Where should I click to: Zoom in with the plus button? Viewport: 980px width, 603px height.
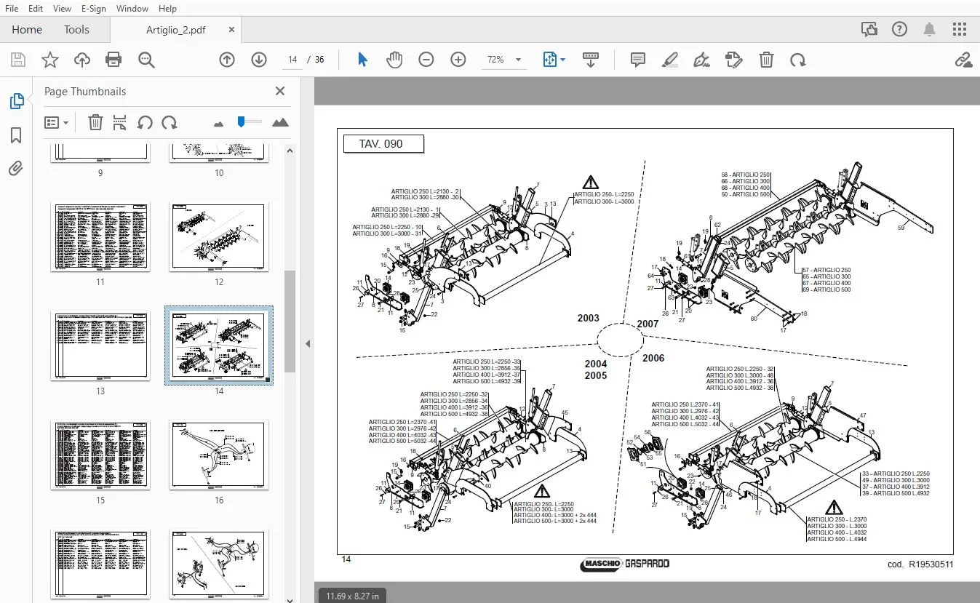[x=458, y=60]
